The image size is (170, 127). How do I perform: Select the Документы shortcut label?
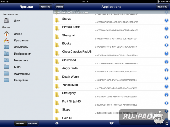(21, 47)
